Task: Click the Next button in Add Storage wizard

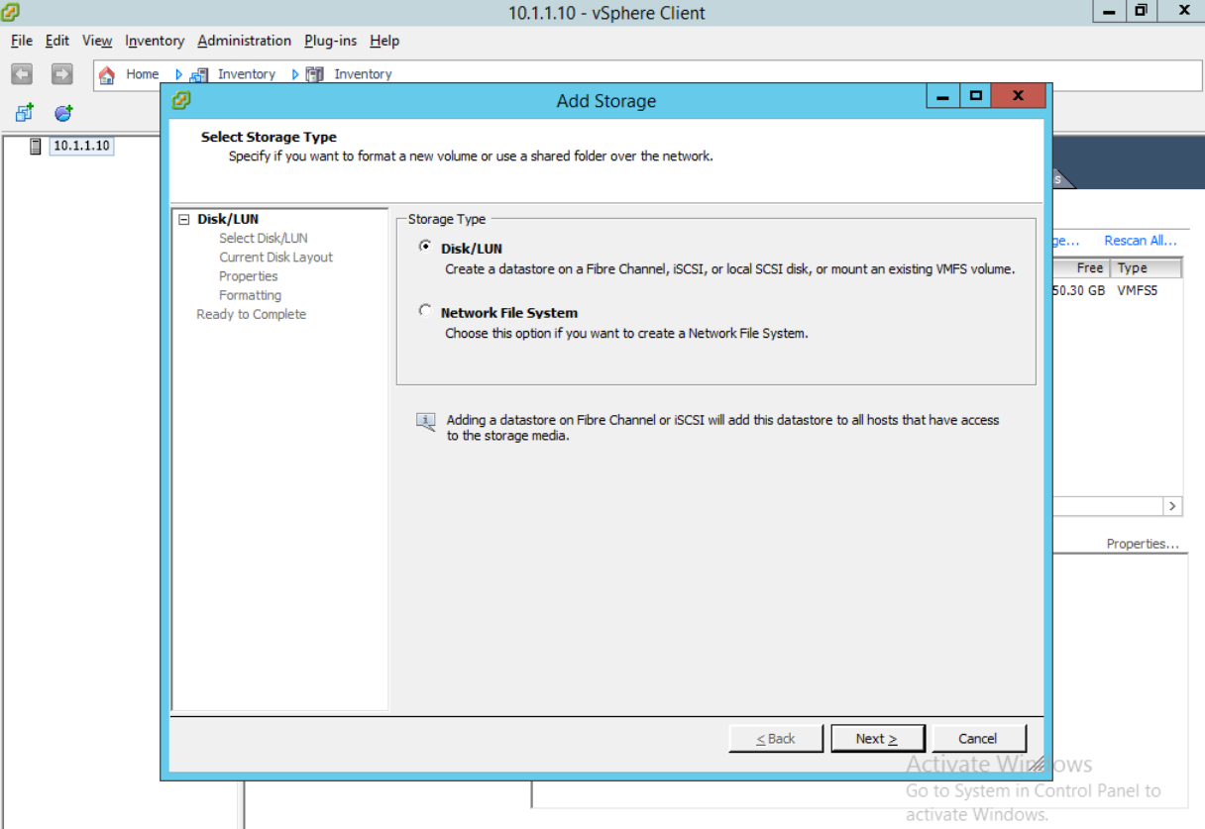Action: 877,738
